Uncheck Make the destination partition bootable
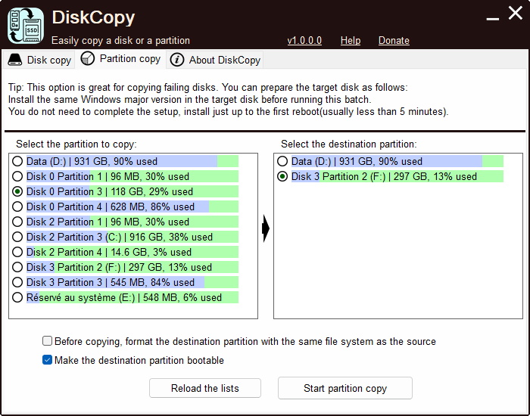The width and height of the screenshot is (530, 416). [47, 360]
